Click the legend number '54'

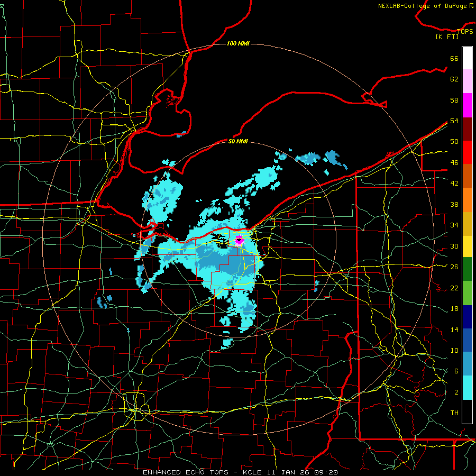[454, 121]
